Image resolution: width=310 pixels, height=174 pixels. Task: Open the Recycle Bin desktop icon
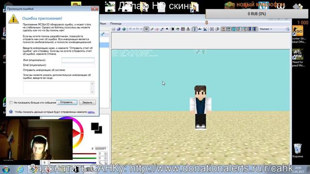pyautogui.click(x=297, y=150)
